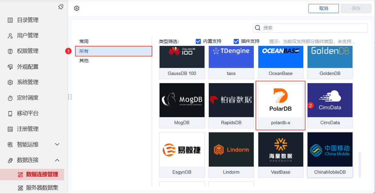The width and height of the screenshot is (375, 194).
Task: Click the 类型筛选 label
Action: pyautogui.click(x=169, y=41)
